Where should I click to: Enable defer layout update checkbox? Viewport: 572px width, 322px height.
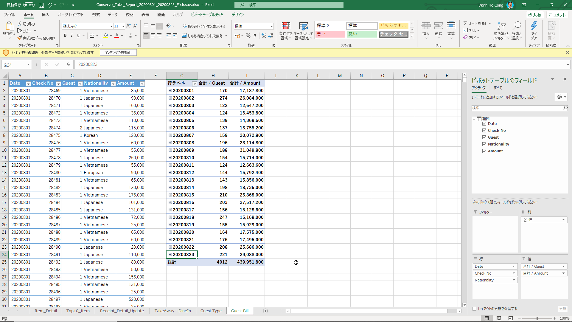[x=474, y=309]
